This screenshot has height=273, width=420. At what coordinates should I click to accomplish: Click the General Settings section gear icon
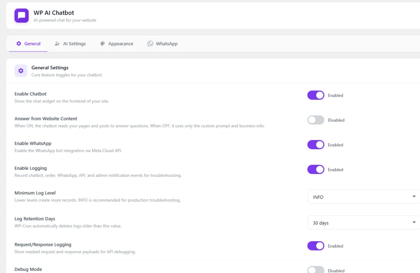coord(21,71)
